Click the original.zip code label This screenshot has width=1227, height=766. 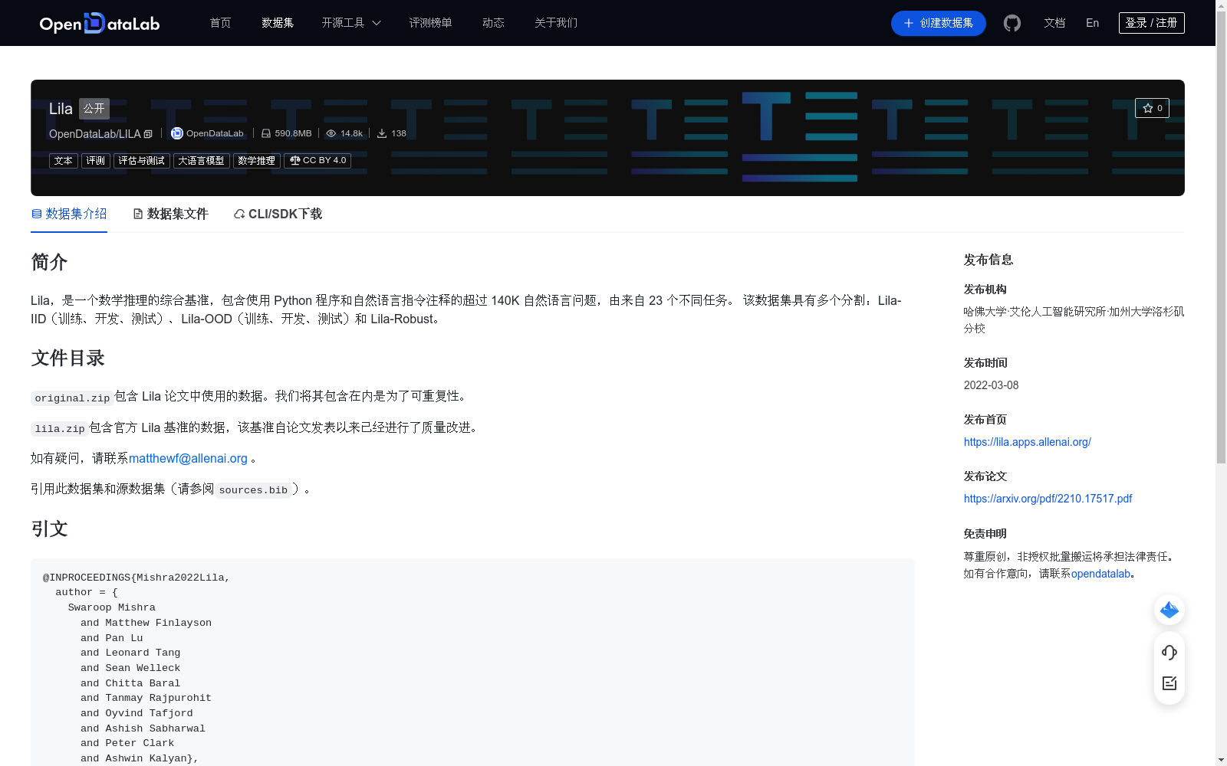pos(72,398)
